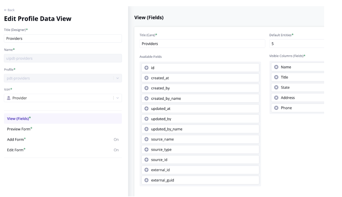Add external_guid to the view
The image size is (342, 197).
pyautogui.click(x=146, y=180)
